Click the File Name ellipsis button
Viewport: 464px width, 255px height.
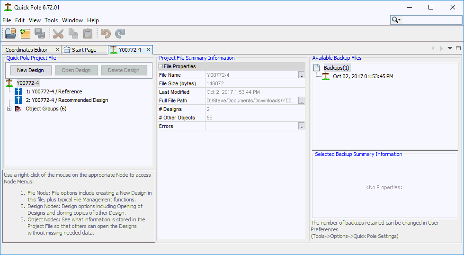point(301,75)
